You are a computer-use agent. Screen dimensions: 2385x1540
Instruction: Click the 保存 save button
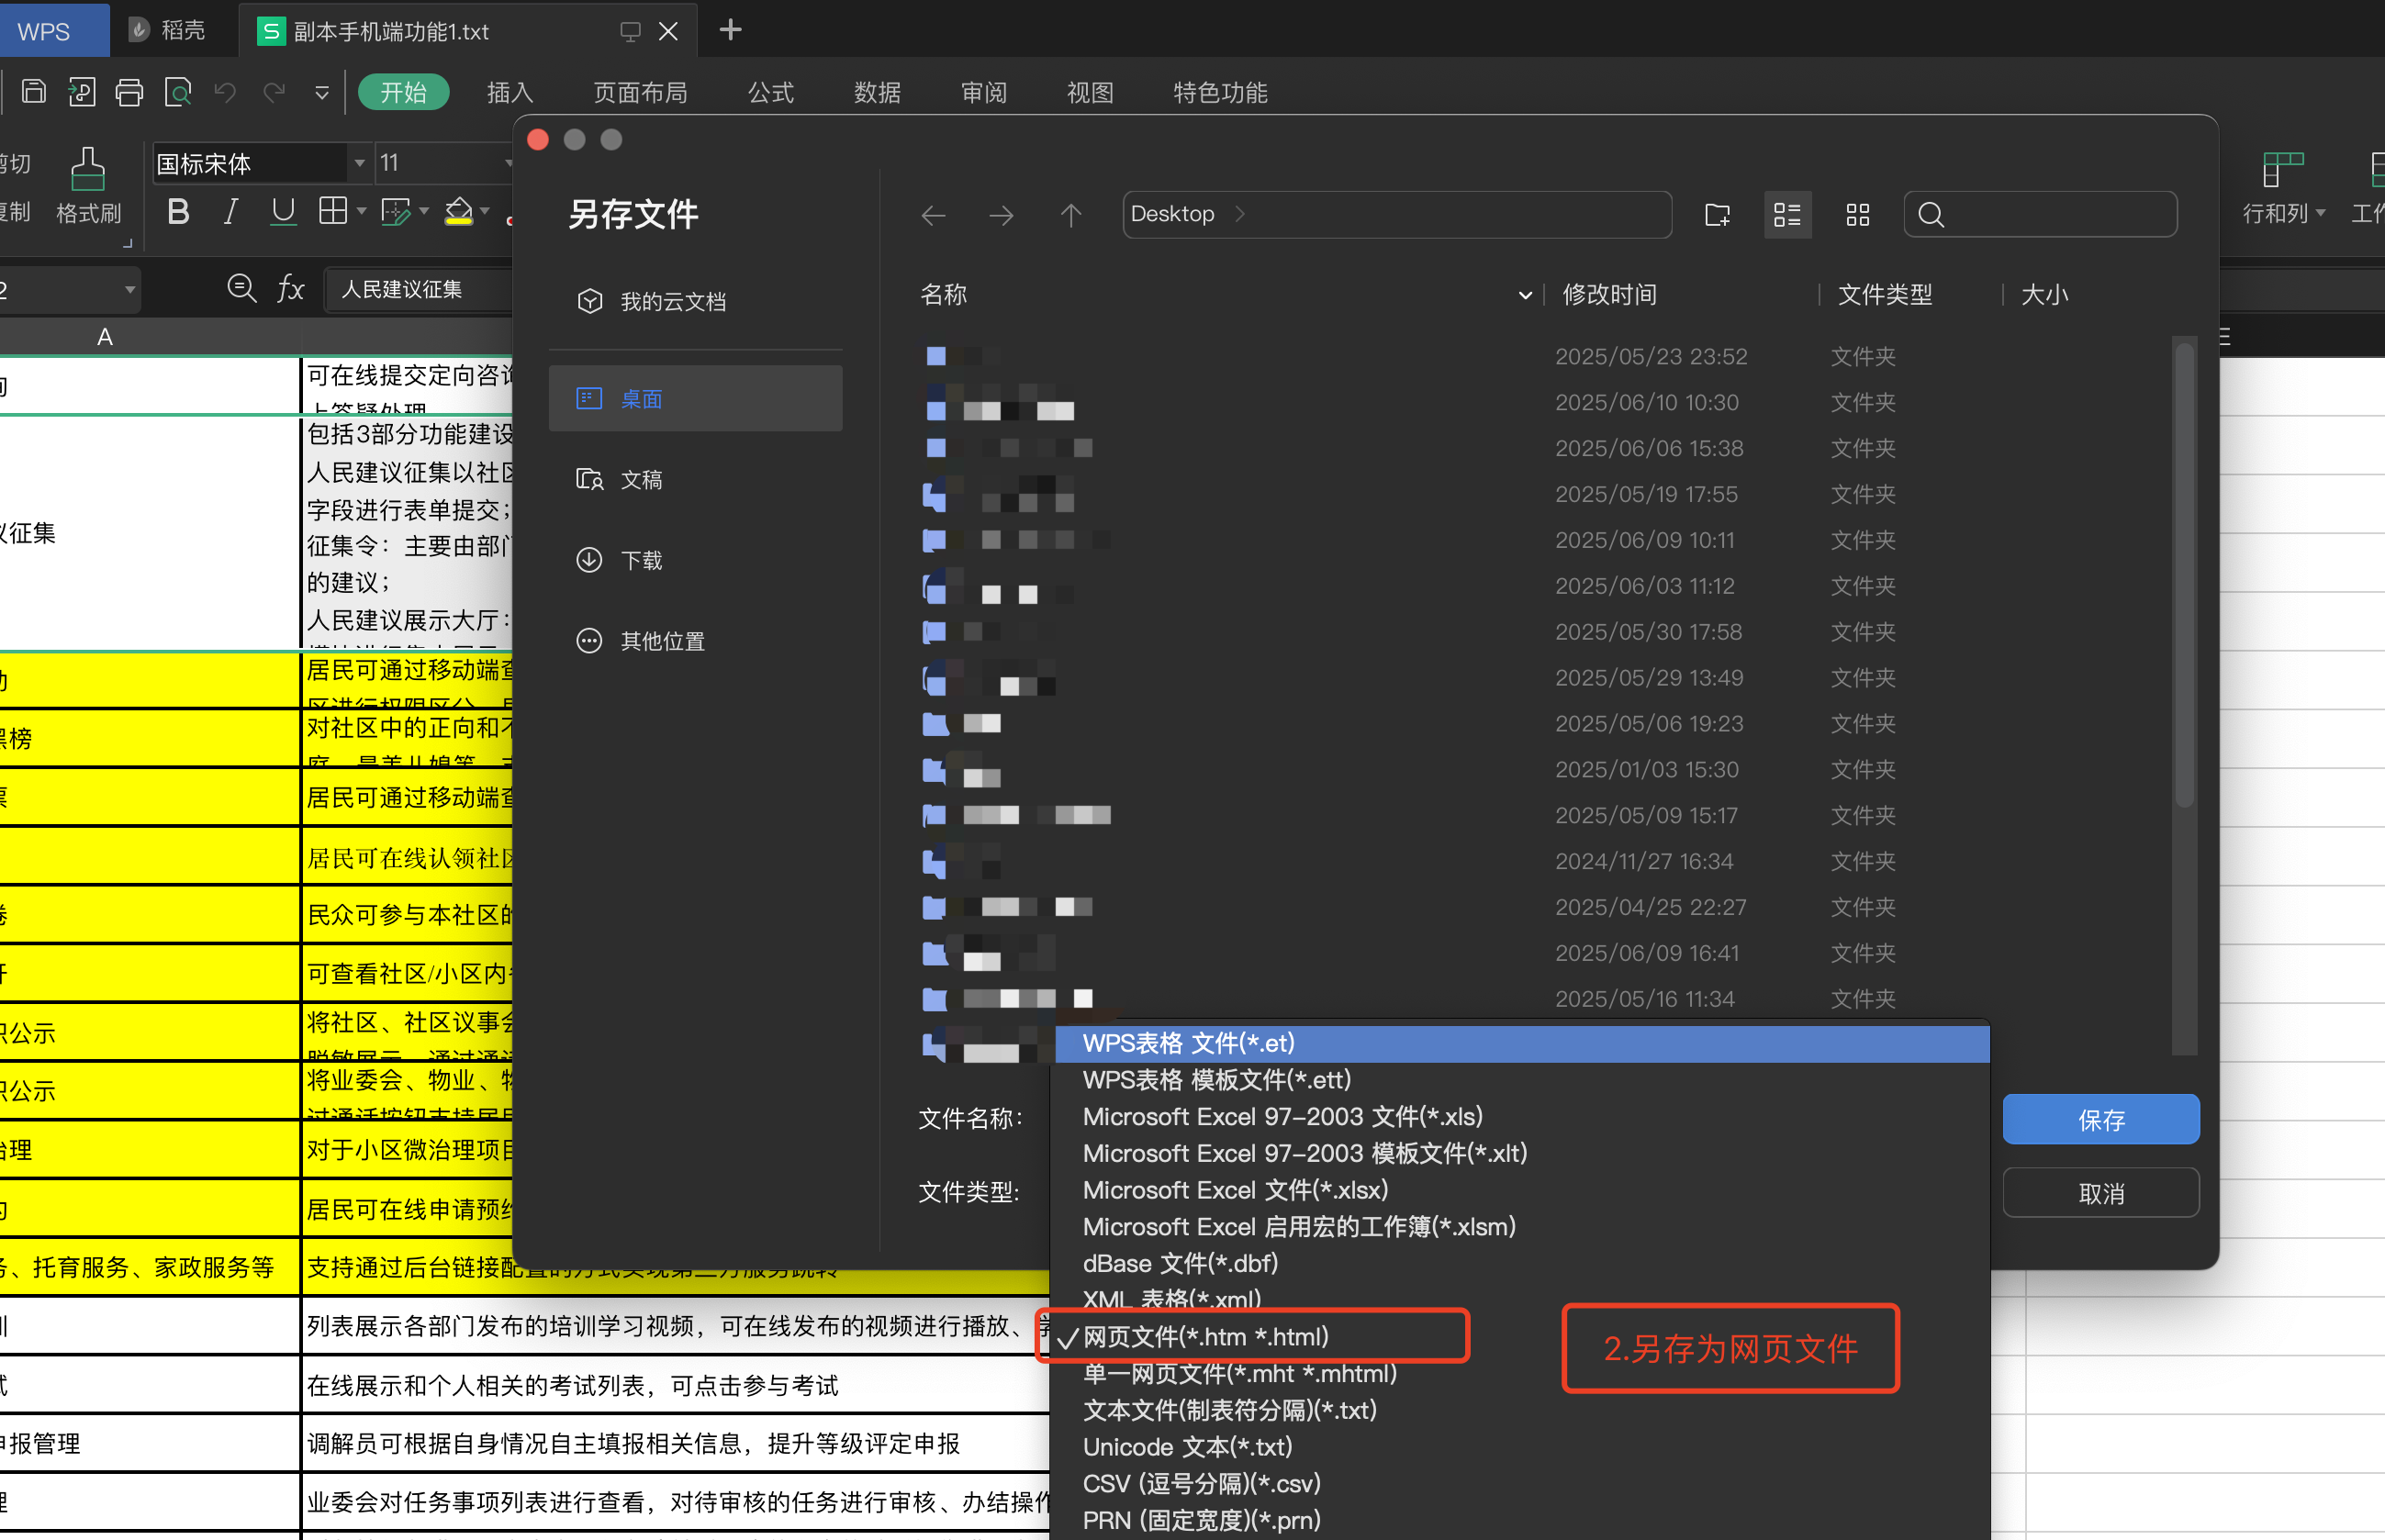click(x=2100, y=1119)
